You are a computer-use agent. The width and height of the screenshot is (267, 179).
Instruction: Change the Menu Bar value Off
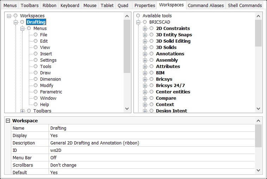tap(151, 158)
